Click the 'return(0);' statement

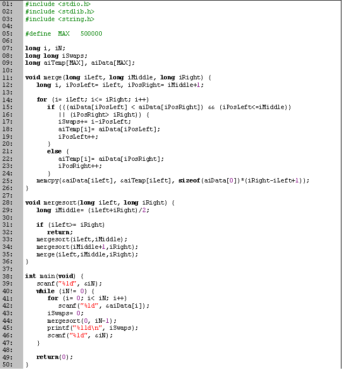tap(54, 357)
